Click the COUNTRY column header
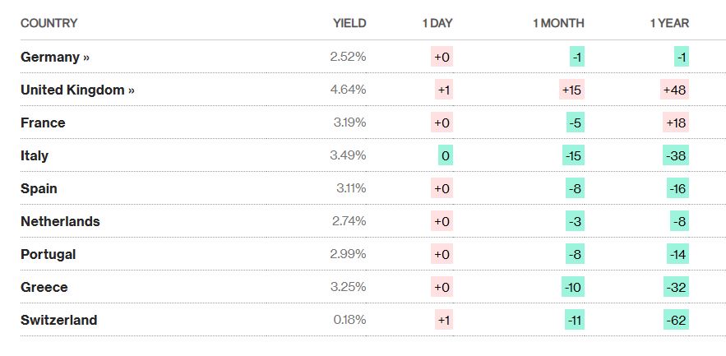Screen dimensions: 726x356 coord(49,23)
